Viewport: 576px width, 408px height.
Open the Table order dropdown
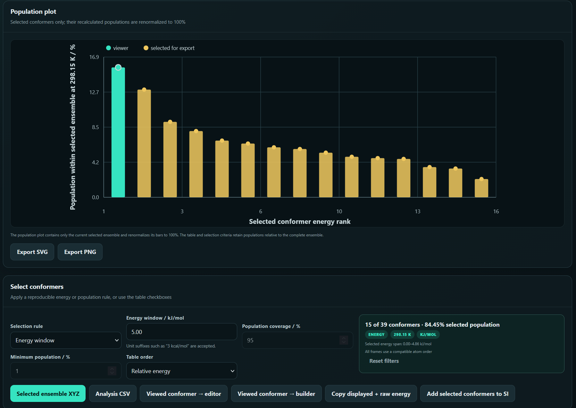point(182,371)
